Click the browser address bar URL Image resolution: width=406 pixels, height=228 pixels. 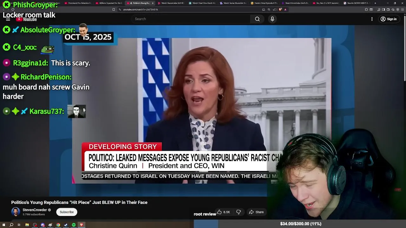click(x=141, y=9)
